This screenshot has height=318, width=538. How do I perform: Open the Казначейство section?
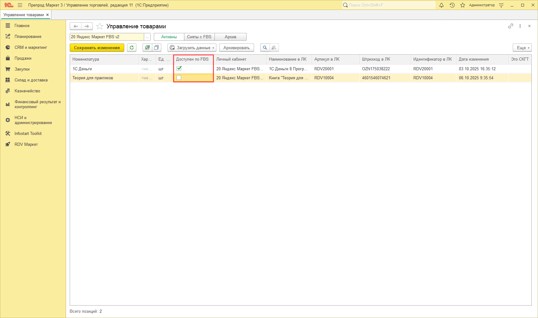click(33, 91)
